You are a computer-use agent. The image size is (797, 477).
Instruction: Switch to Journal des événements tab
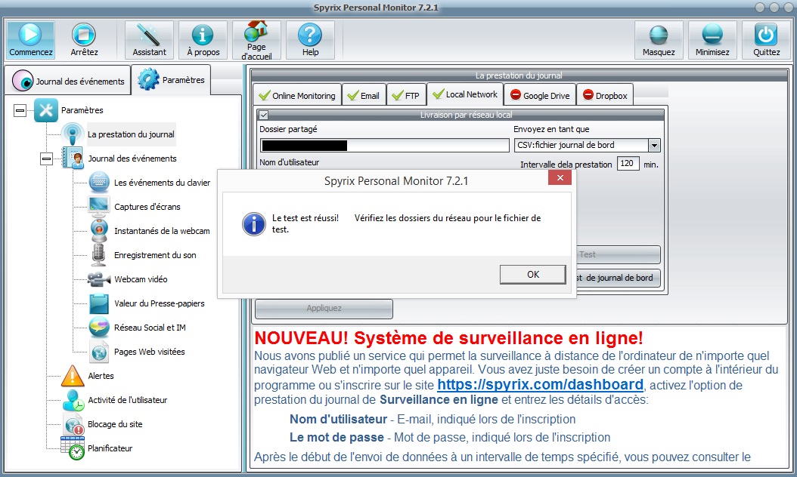click(x=67, y=81)
